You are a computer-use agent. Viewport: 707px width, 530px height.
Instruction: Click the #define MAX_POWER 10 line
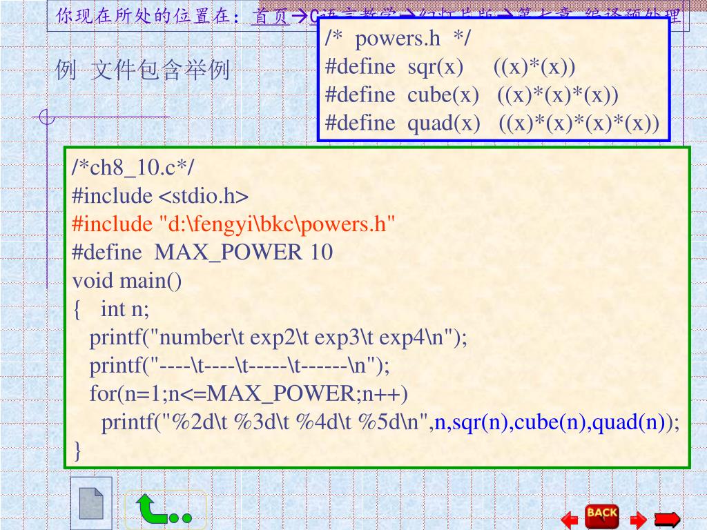tap(202, 253)
